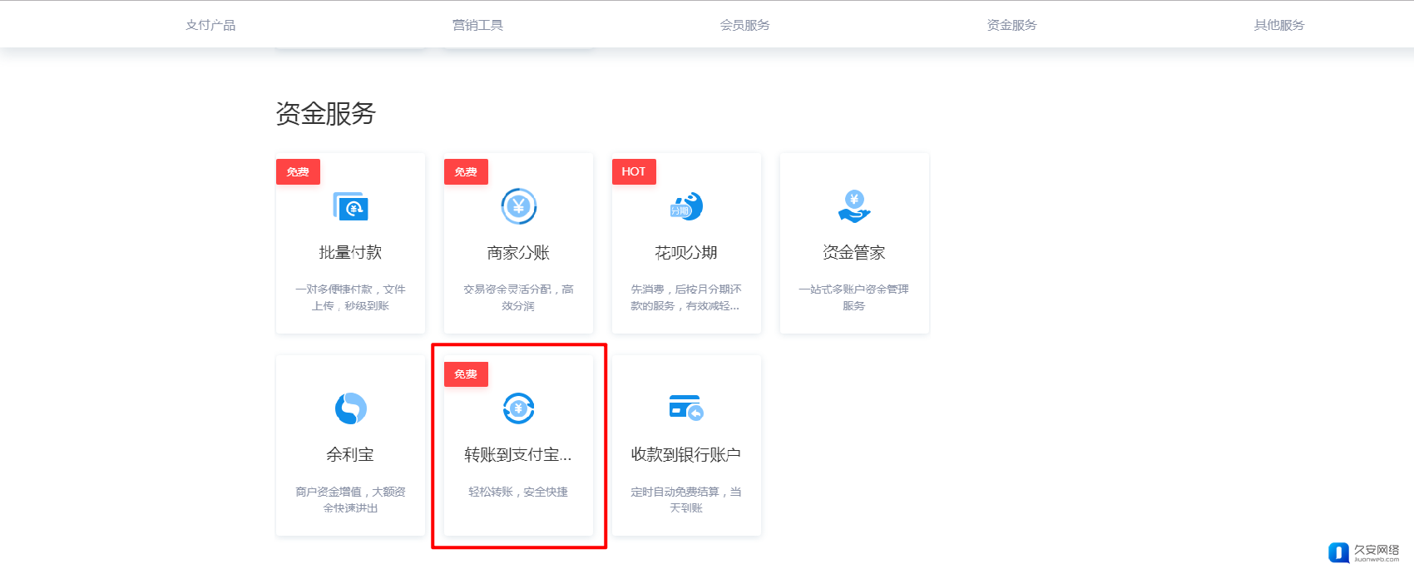The width and height of the screenshot is (1414, 574).
Task: Click the 久安网络 logo icon
Action: point(1338,552)
